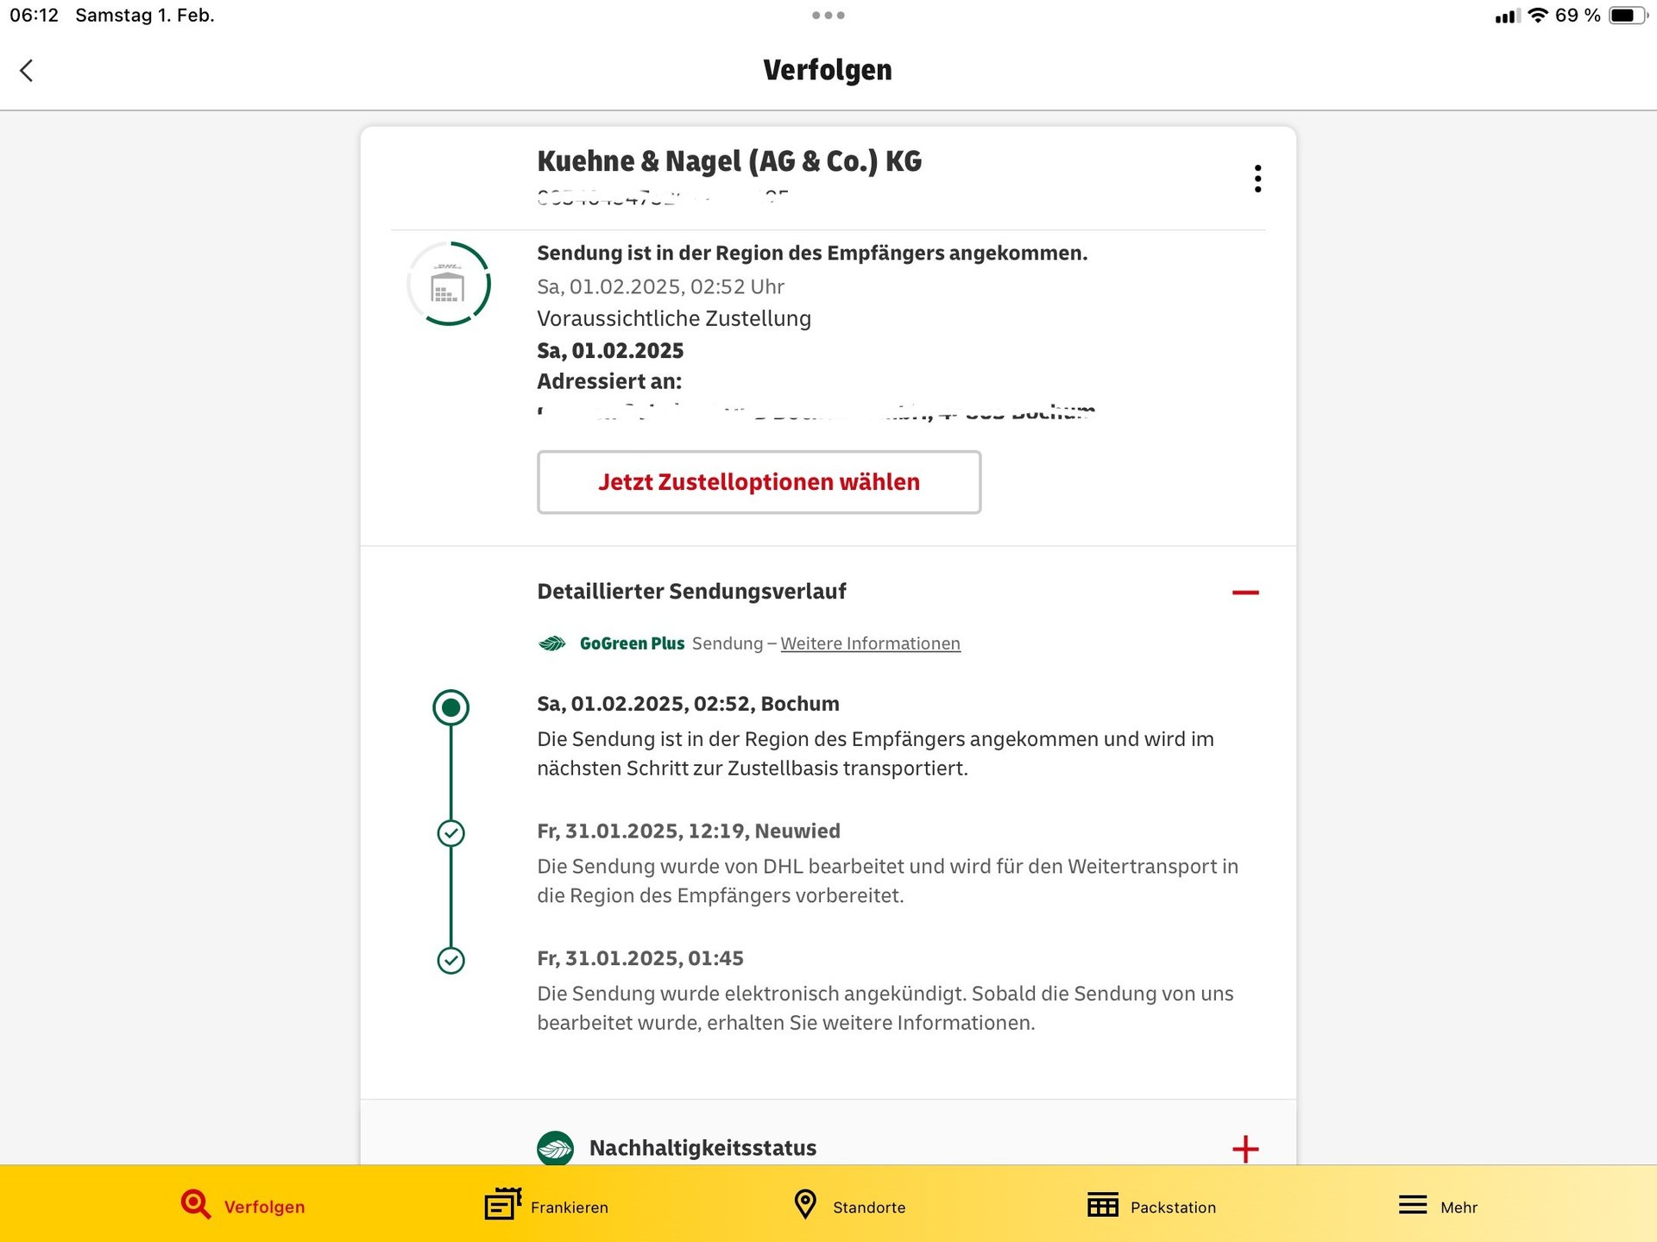Switch to the Frankieren tab
1657x1242 pixels.
(569, 1207)
